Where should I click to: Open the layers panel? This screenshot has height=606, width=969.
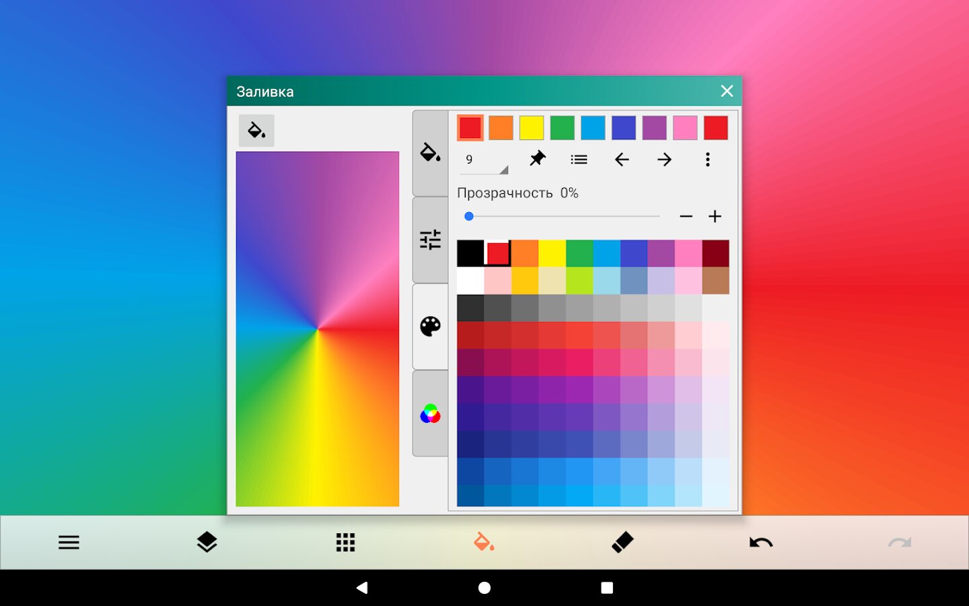click(x=207, y=543)
